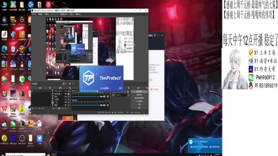The image size is (278, 156).
Task: Remove the selected scene in OBS
Action: tap(36, 109)
